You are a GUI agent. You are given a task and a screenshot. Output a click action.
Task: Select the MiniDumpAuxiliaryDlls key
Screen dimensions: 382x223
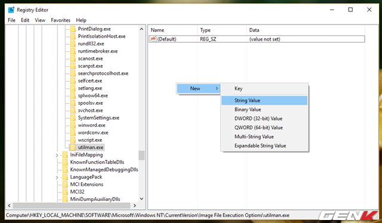click(95, 199)
